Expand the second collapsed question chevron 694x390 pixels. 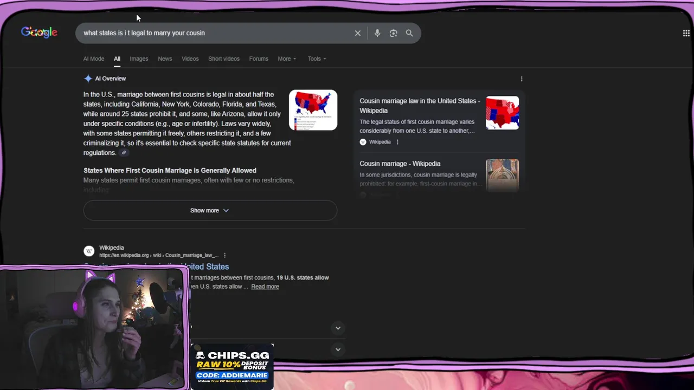(338, 349)
